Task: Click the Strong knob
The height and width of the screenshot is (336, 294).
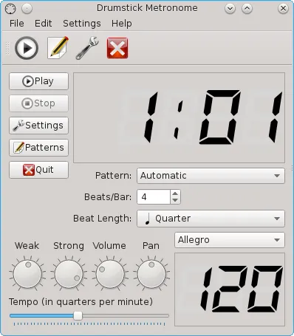Action: [69, 274]
